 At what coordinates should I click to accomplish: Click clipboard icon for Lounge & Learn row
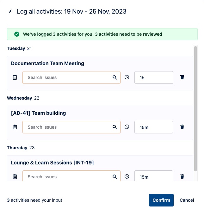(15, 177)
